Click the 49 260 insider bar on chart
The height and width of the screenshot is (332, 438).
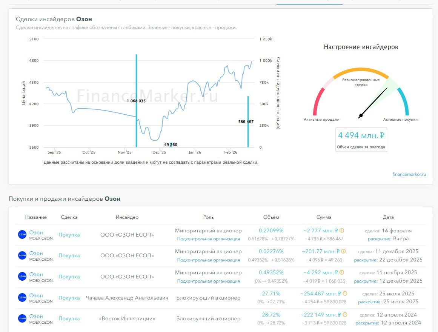[171, 145]
